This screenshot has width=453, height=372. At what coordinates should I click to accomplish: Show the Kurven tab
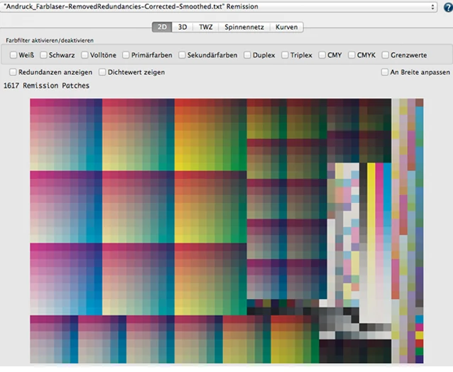287,27
